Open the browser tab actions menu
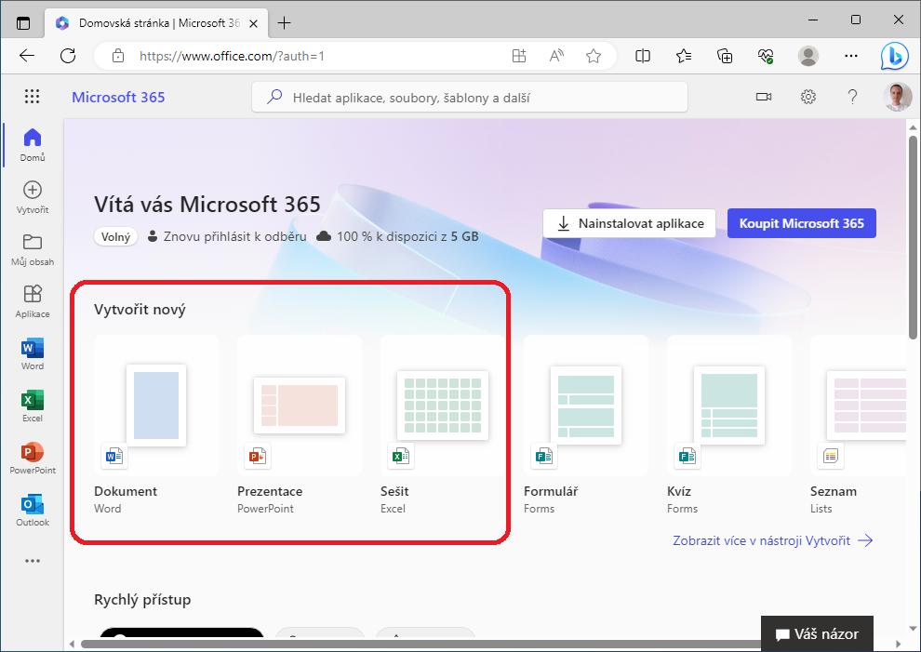Viewport: 921px width, 652px height. pos(23,23)
